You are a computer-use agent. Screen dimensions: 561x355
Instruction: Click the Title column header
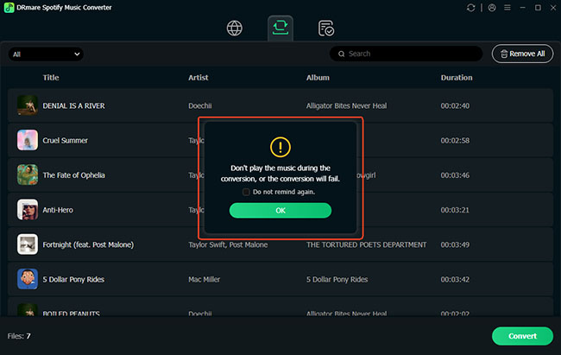[51, 78]
